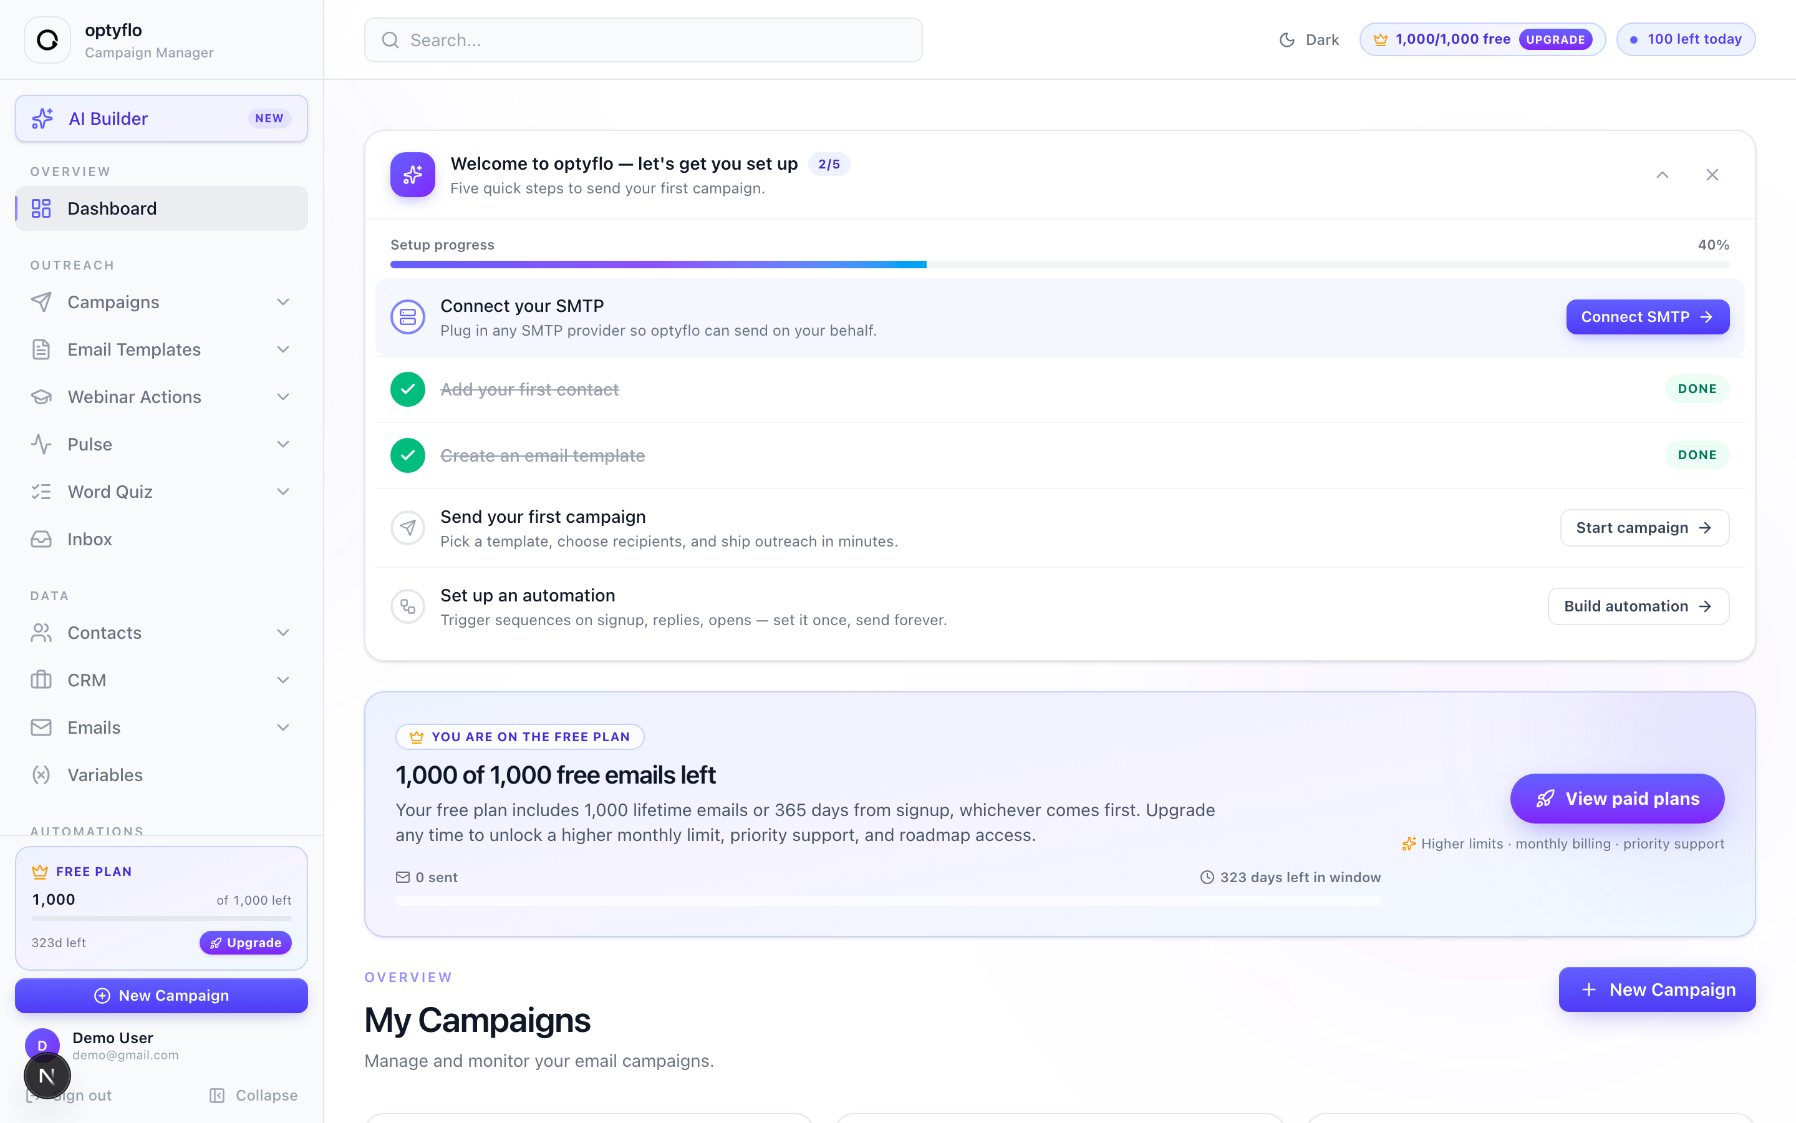Image resolution: width=1796 pixels, height=1123 pixels.
Task: Click the Variables (x) icon
Action: (42, 775)
